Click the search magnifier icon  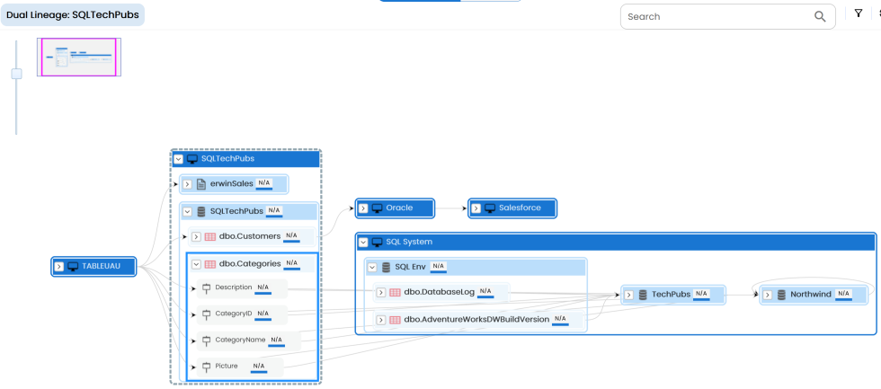pyautogui.click(x=820, y=16)
